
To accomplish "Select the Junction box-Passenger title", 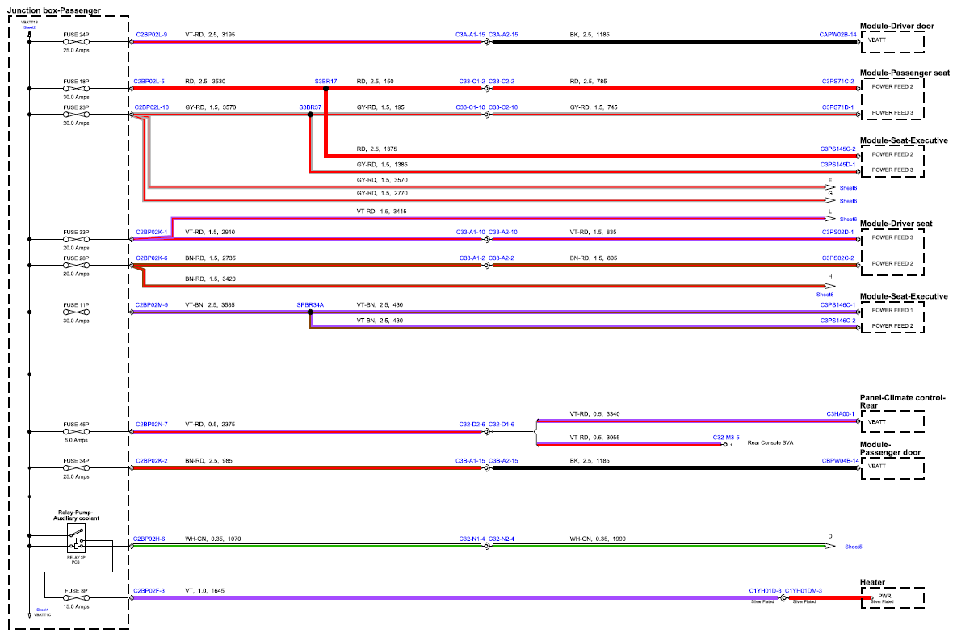I will (54, 11).
